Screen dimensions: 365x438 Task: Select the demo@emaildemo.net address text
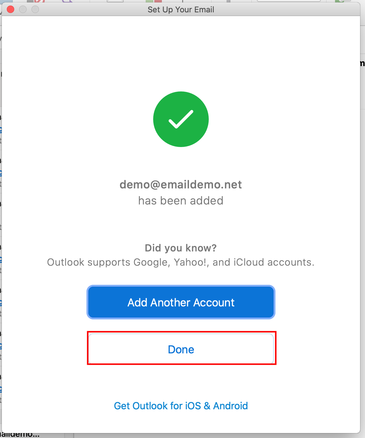click(181, 184)
